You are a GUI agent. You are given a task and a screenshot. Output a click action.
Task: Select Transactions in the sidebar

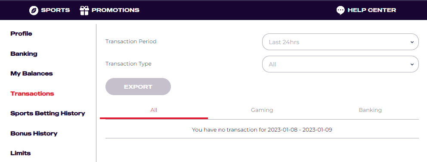(x=32, y=93)
